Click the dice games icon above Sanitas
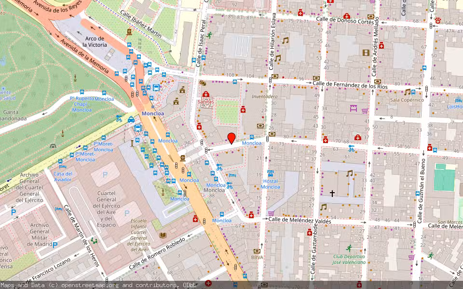 click(202, 83)
